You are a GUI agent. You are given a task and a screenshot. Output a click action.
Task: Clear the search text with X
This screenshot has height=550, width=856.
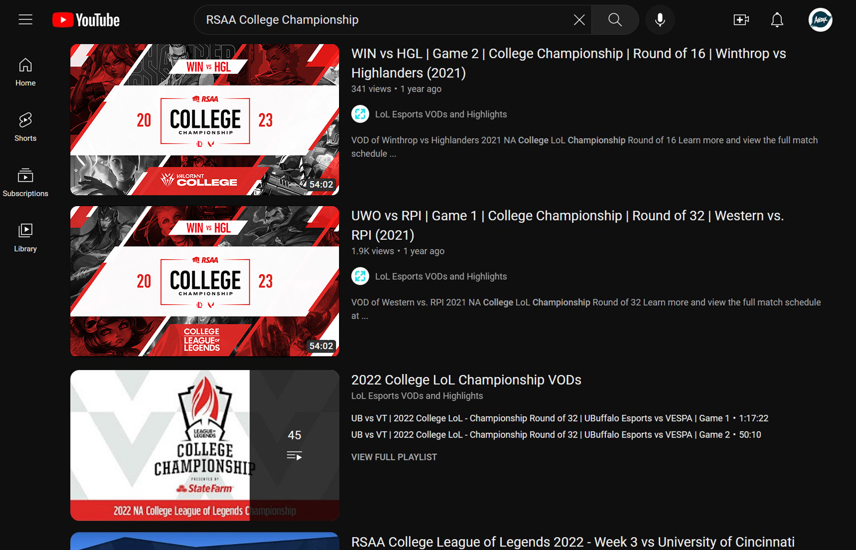point(579,20)
